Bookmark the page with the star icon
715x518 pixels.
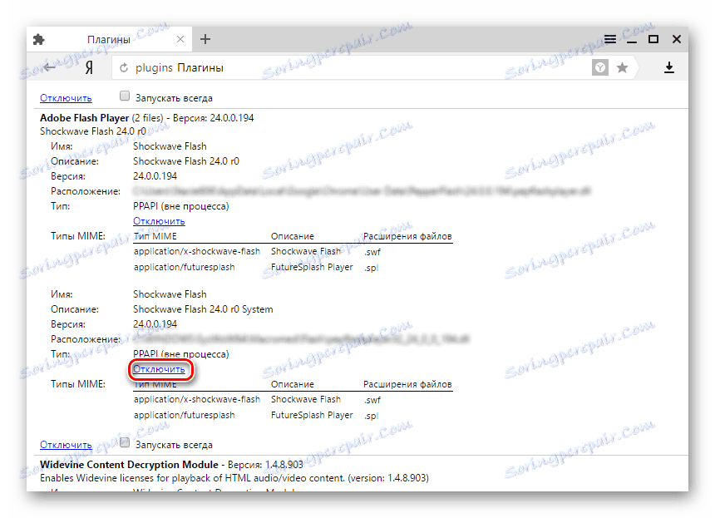point(622,68)
